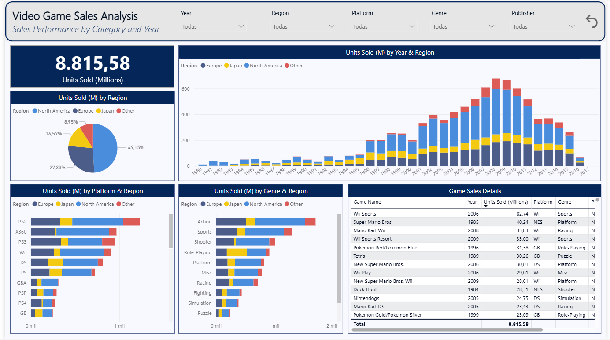610x340 pixels.
Task: Click the genre chart vertical scrollbar
Action: pos(339,259)
